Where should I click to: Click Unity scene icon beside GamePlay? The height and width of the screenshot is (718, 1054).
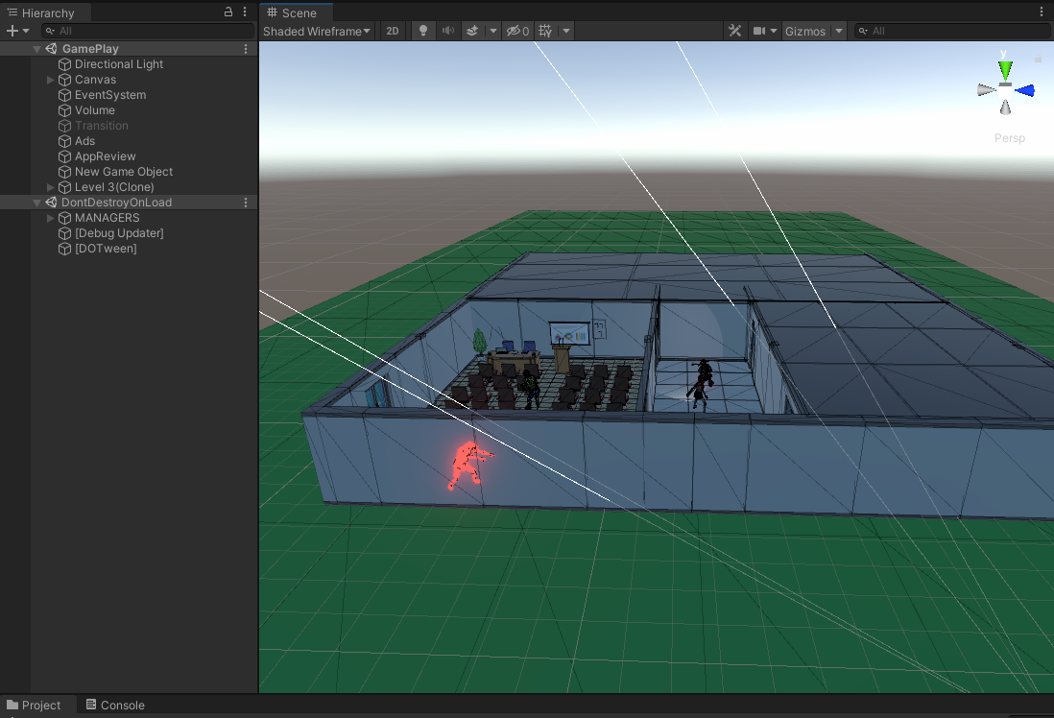click(x=51, y=49)
